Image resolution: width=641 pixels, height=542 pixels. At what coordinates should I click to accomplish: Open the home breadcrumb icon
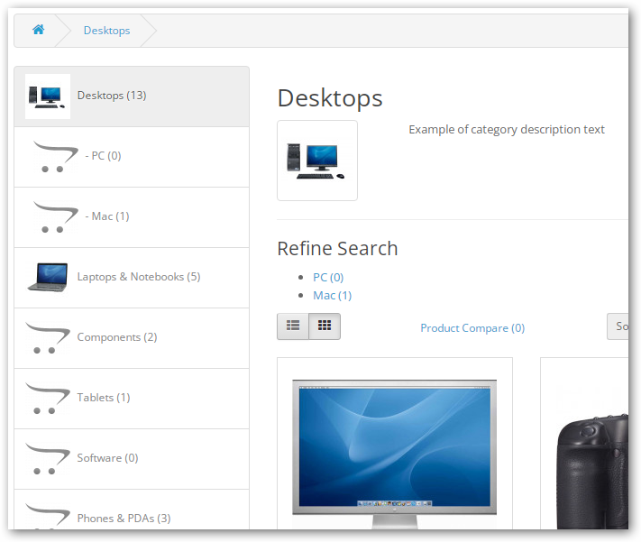pos(39,30)
